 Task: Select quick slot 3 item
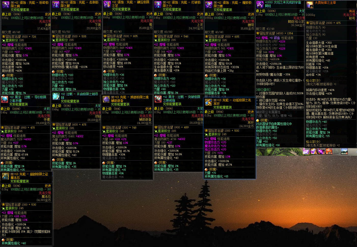click(321, 151)
